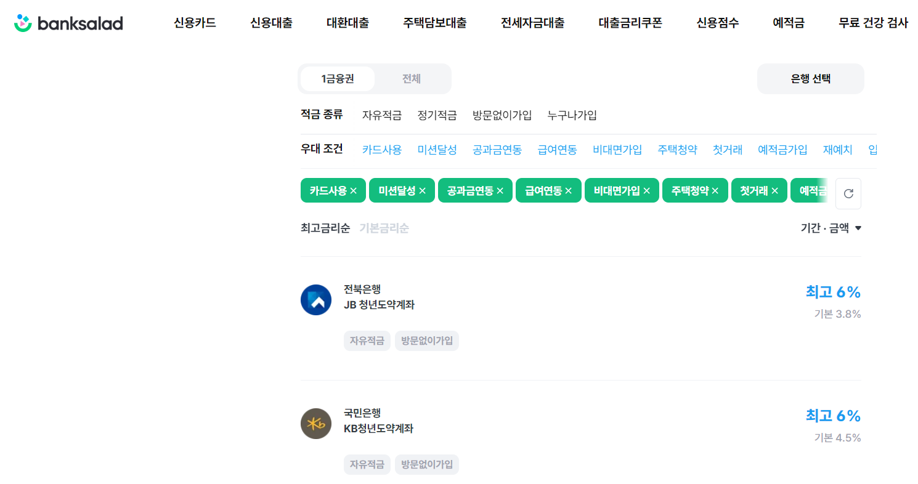Click 자유적금 tag under KB청년도약계좌

coord(367,464)
